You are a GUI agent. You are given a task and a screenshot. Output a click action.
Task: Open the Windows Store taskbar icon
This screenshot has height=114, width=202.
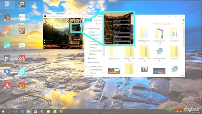35,111
